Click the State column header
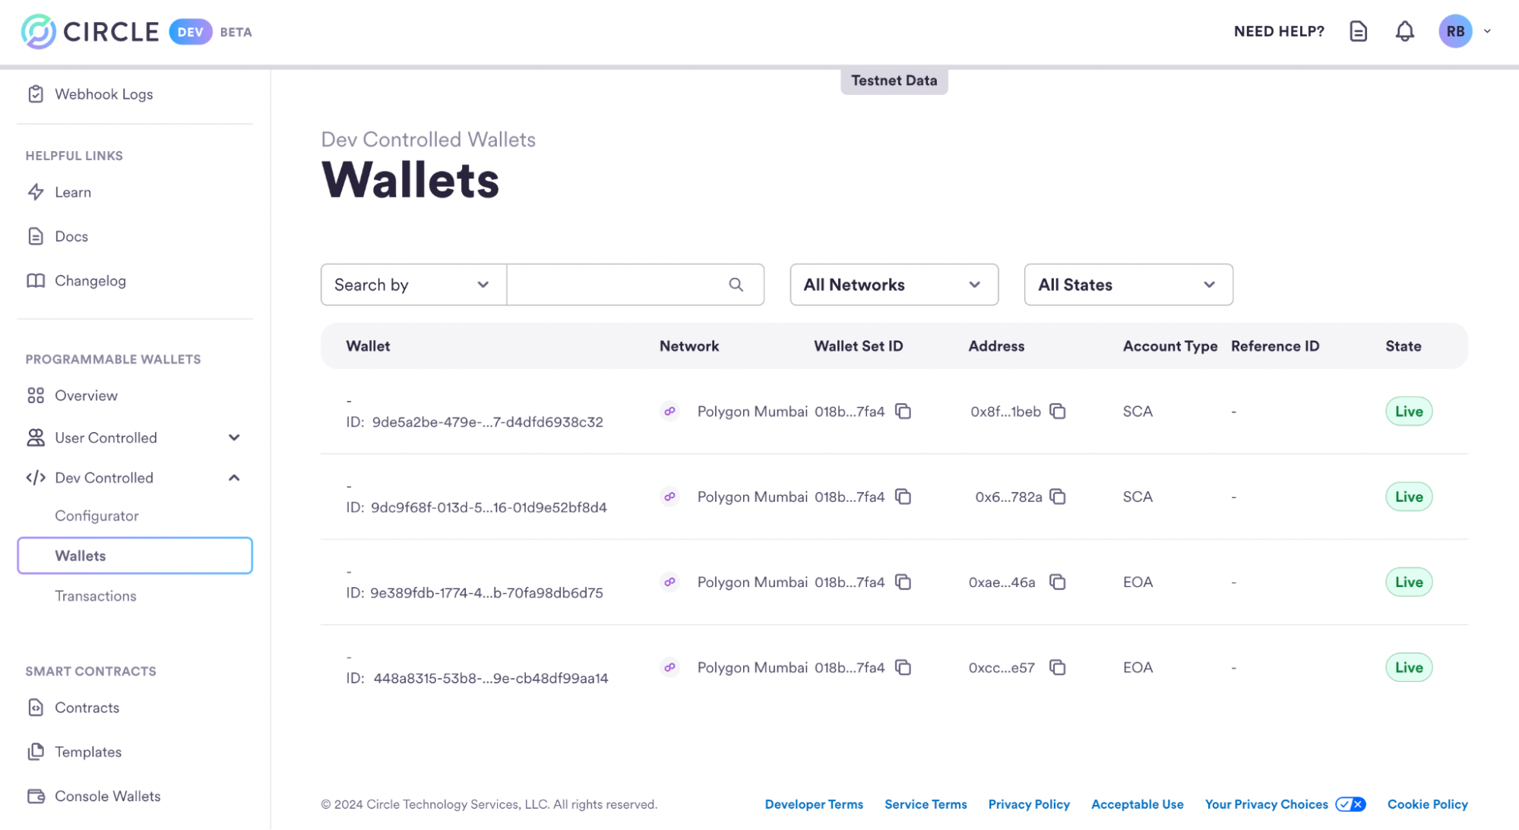Viewport: 1519px width, 830px height. coord(1403,346)
